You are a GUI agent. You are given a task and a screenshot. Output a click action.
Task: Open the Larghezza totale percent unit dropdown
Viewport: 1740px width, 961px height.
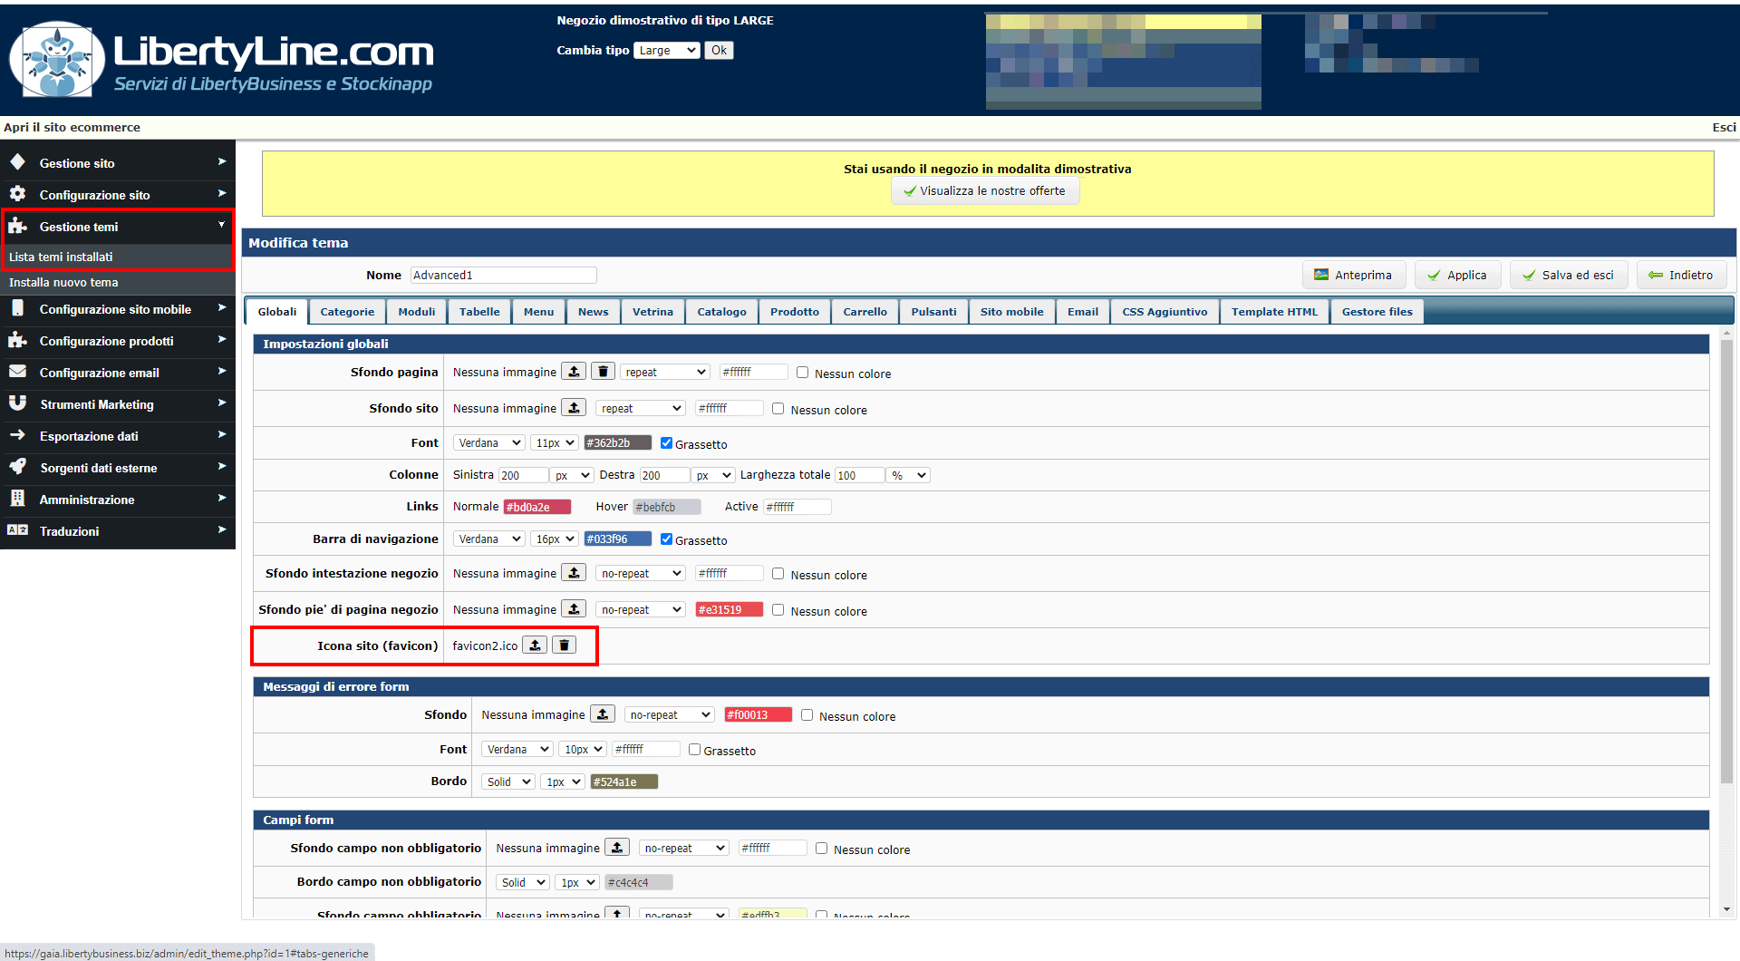pos(909,475)
